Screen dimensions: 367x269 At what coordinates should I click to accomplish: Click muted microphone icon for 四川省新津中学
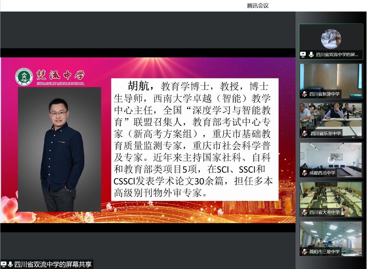(x=304, y=94)
